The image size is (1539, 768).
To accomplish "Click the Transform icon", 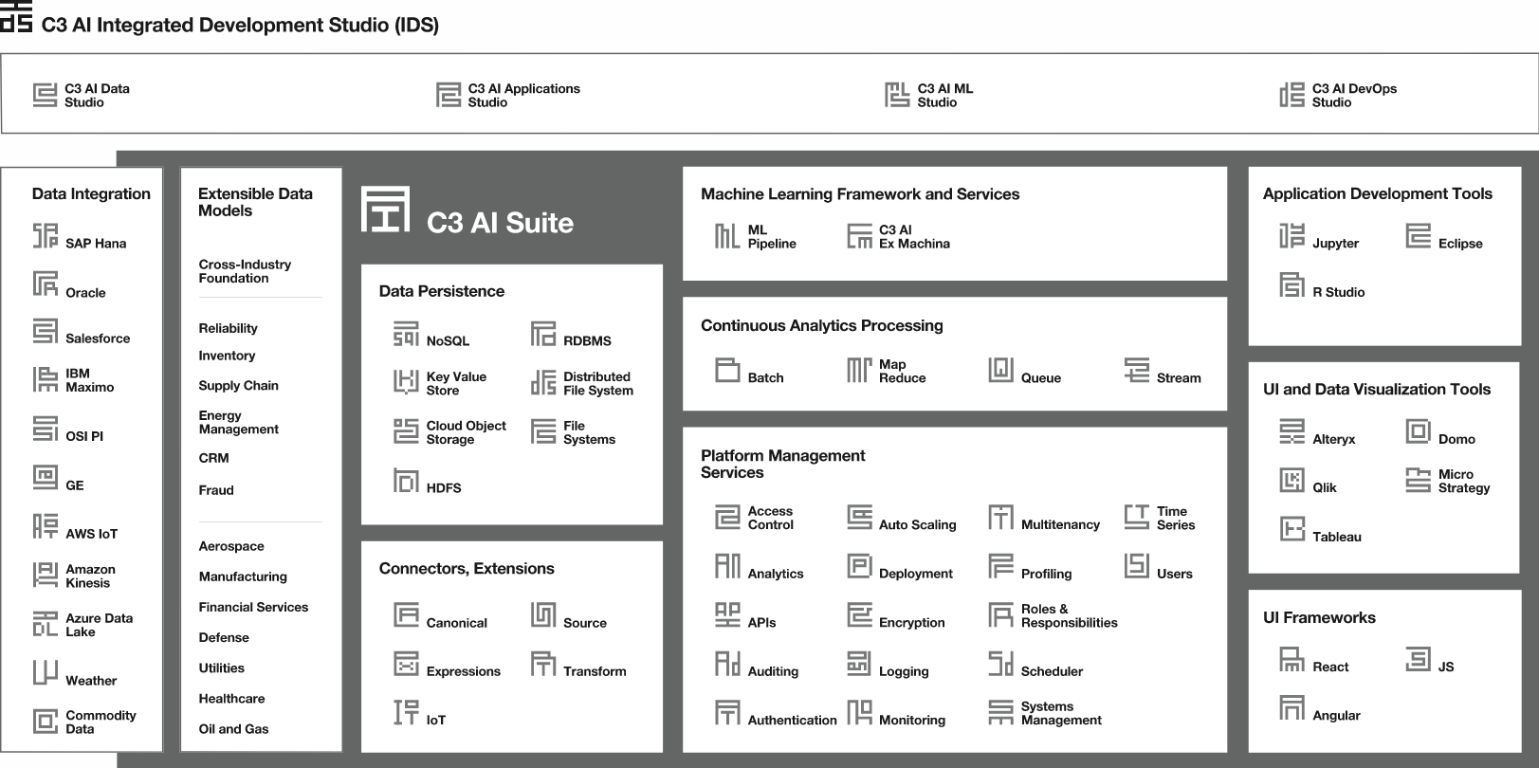I will coord(543,663).
